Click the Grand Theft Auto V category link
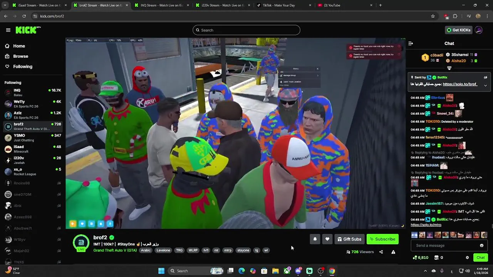This screenshot has height=277, width=493. click(115, 250)
